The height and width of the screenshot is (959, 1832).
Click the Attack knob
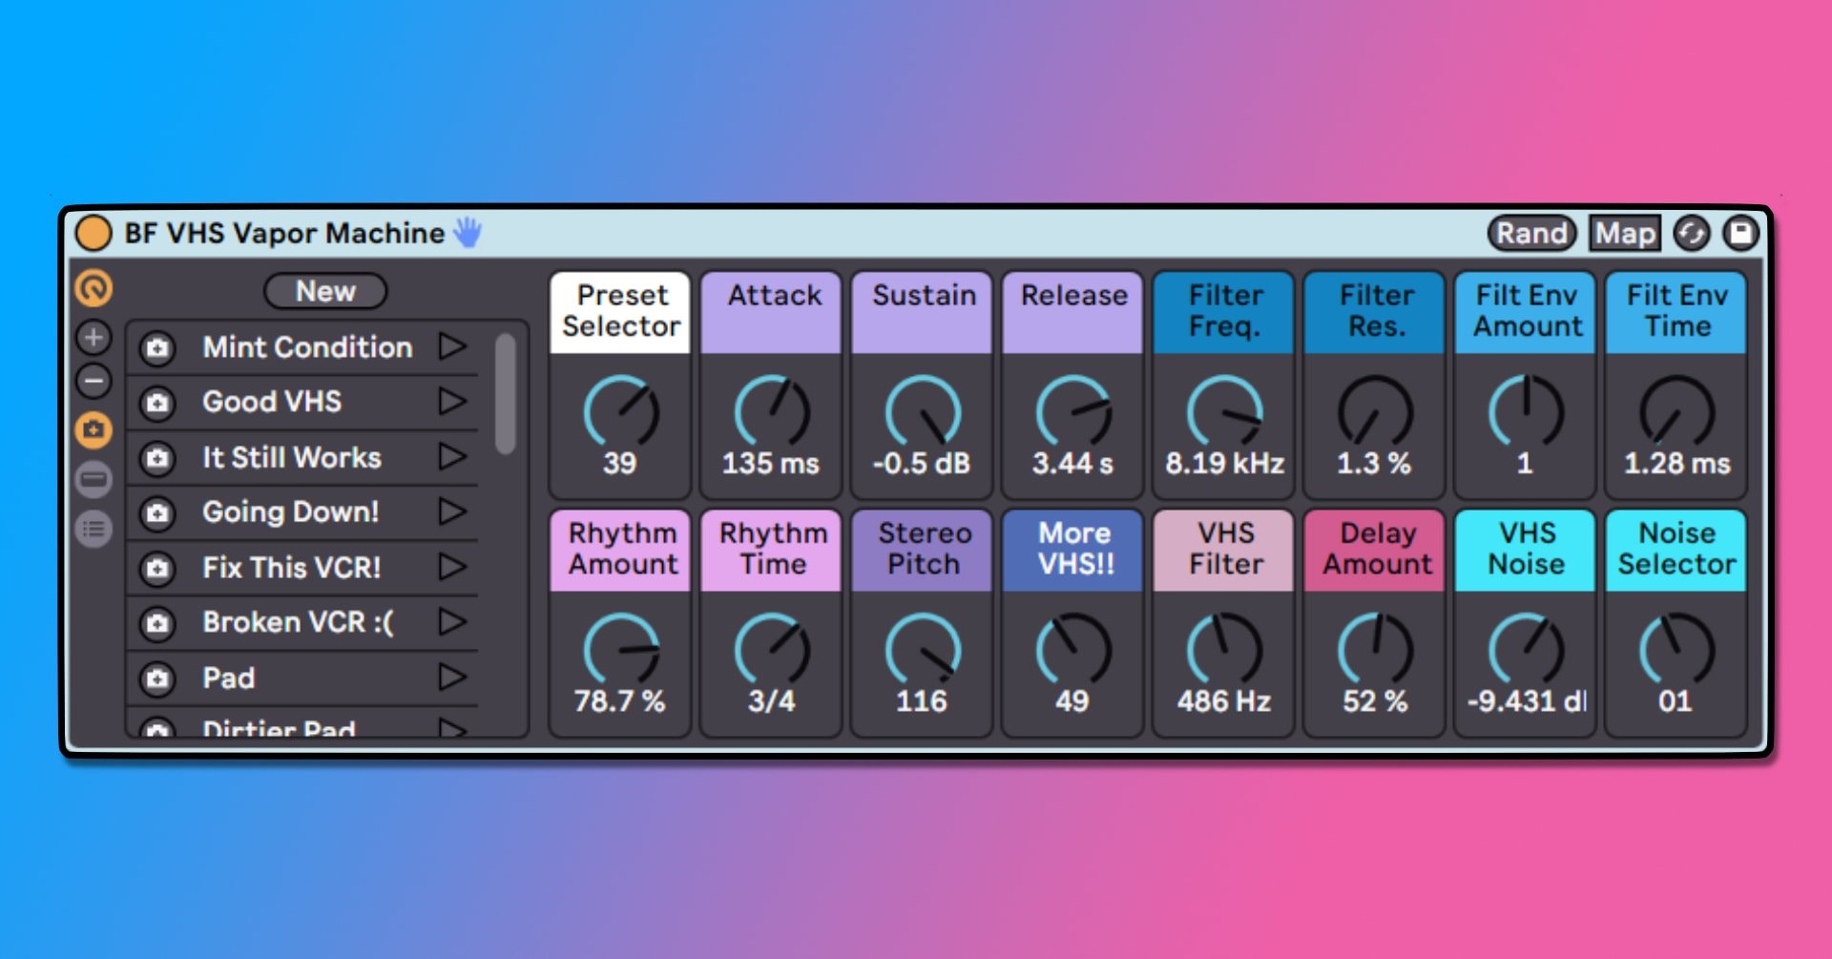click(x=771, y=411)
